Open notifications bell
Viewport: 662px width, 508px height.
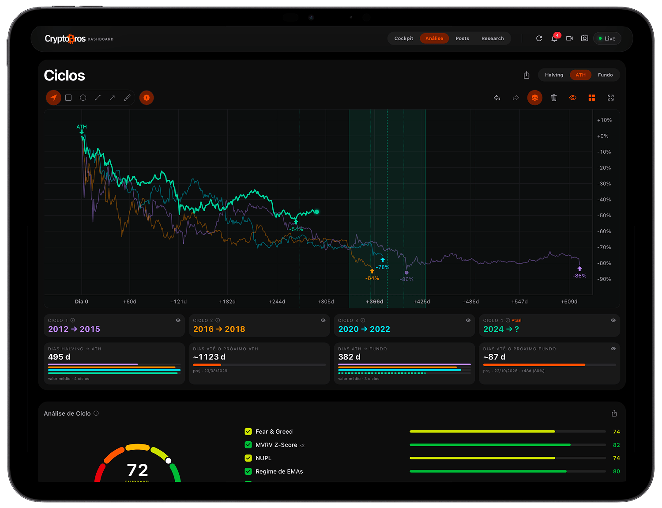tap(554, 38)
